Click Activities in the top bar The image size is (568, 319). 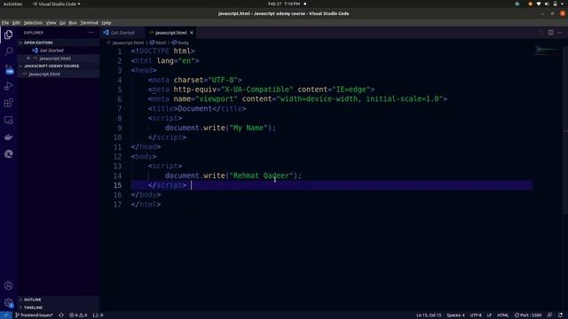pos(12,4)
